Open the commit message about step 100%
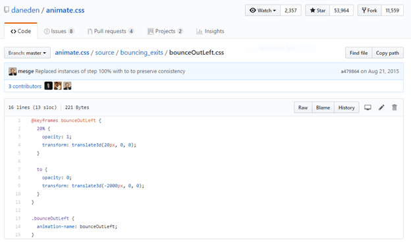Screen dimensions: 411x244 (x=110, y=71)
